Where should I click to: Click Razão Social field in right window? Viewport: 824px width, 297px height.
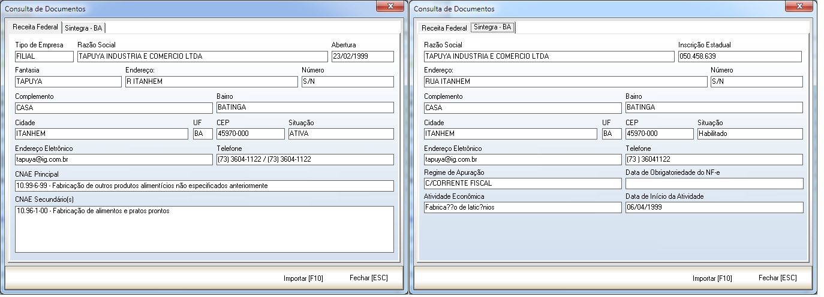pyautogui.click(x=549, y=56)
